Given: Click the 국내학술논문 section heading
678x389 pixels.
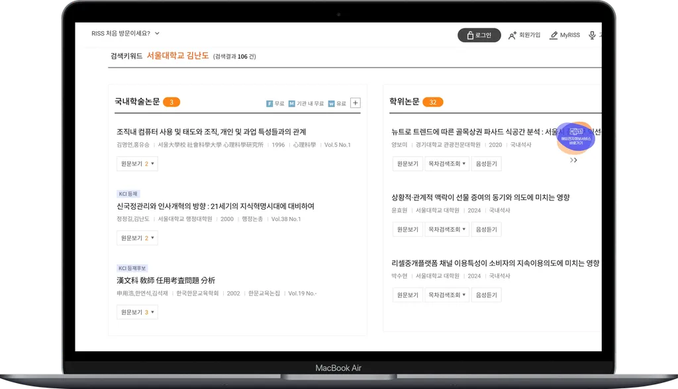Looking at the screenshot, I should point(137,102).
